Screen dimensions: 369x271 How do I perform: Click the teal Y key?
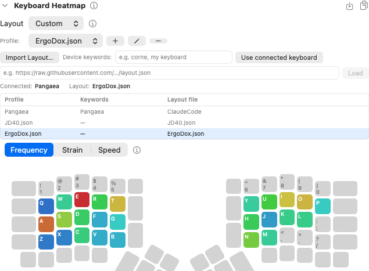pos(252,204)
